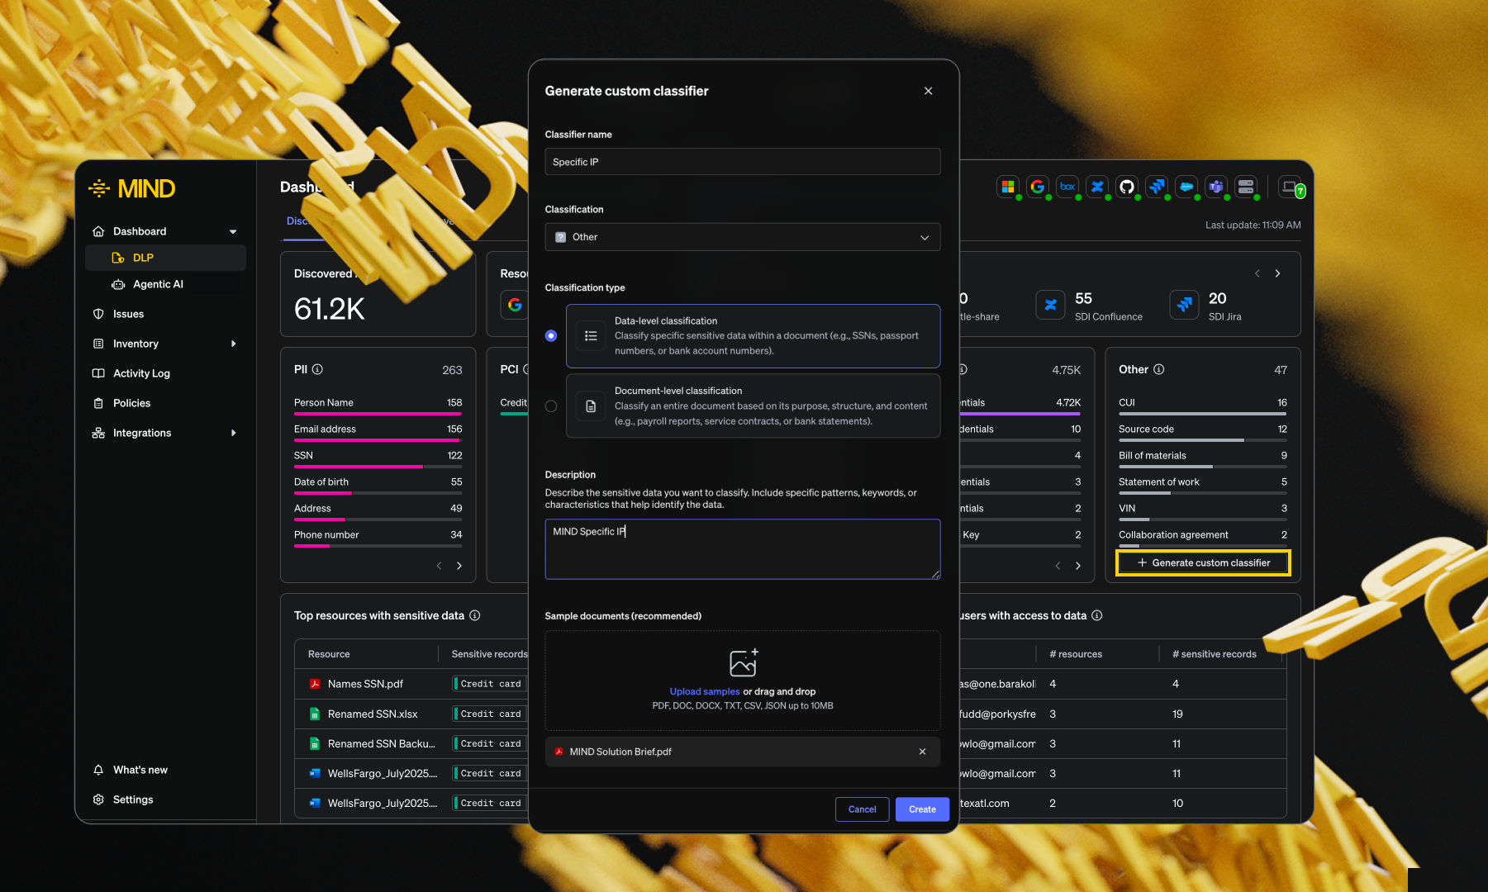1488x892 pixels.
Task: Open the Box integration icon
Action: point(1067,187)
